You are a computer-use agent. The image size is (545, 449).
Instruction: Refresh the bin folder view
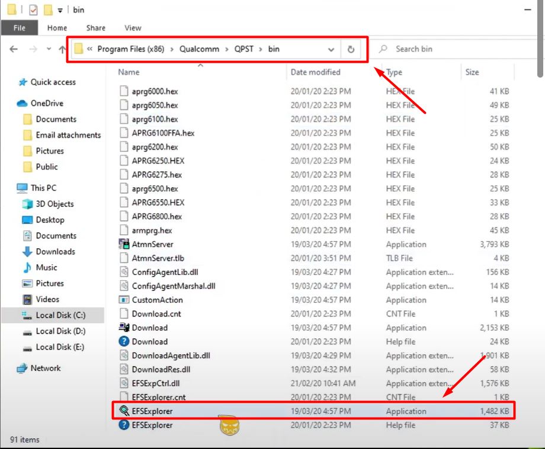click(351, 49)
